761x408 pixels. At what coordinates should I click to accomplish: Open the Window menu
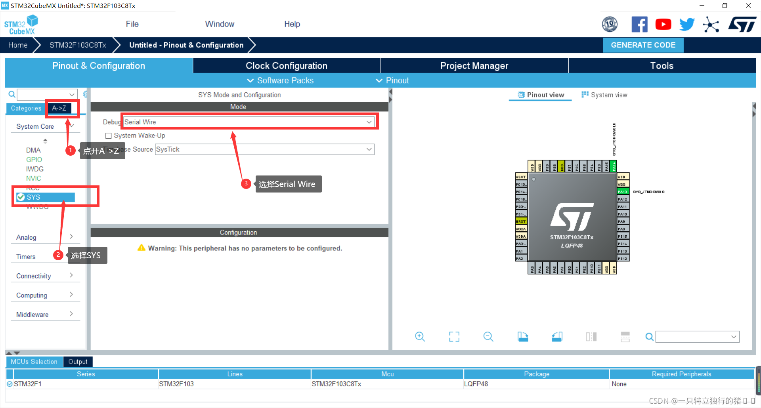220,24
